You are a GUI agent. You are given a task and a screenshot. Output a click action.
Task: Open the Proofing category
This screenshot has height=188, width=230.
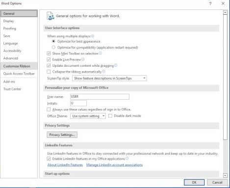[19, 28]
